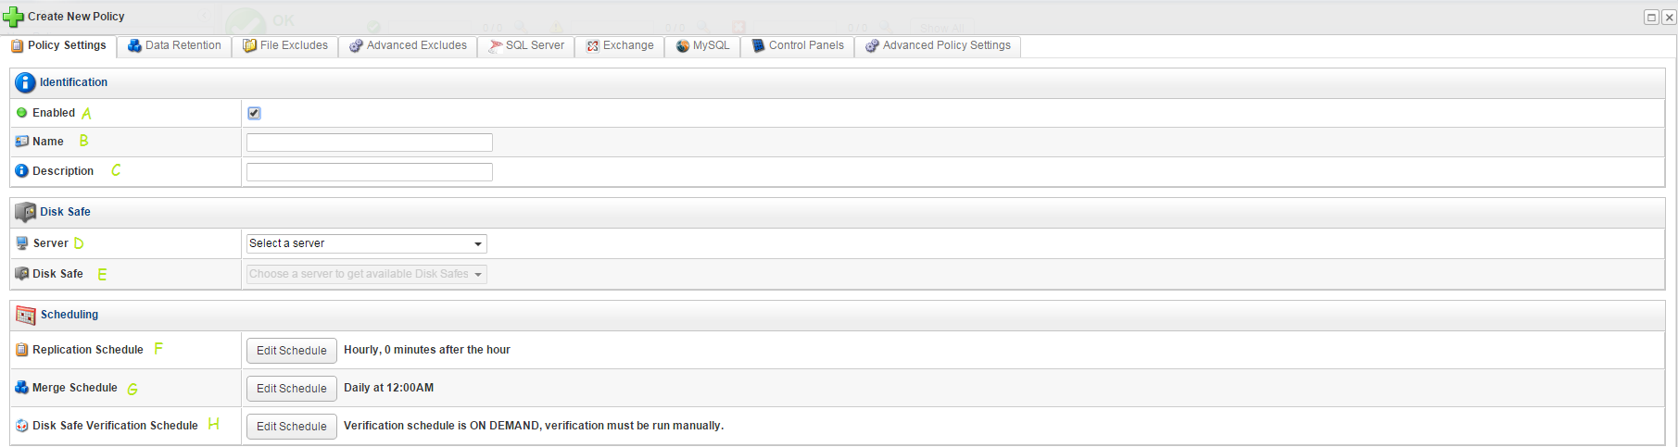The image size is (1678, 447).
Task: Edit Schedule for Replication Schedule
Action: click(291, 351)
